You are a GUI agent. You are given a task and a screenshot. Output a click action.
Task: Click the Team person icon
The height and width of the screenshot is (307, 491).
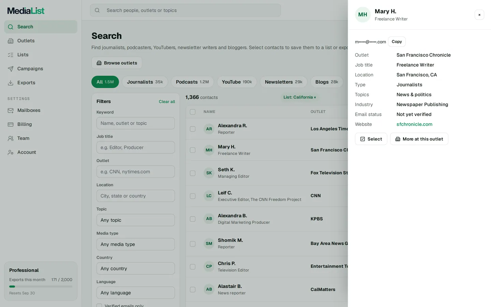(11, 138)
